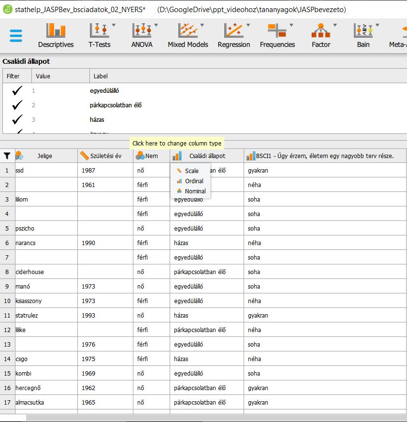Click the cell ciderhouse
This screenshot has width=407, height=422.
(x=46, y=272)
